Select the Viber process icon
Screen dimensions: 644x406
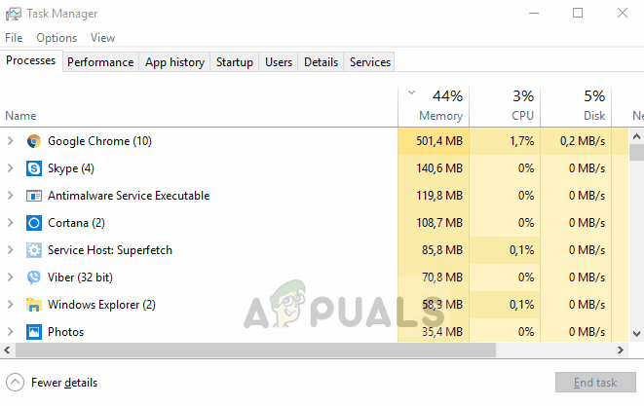click(x=33, y=277)
